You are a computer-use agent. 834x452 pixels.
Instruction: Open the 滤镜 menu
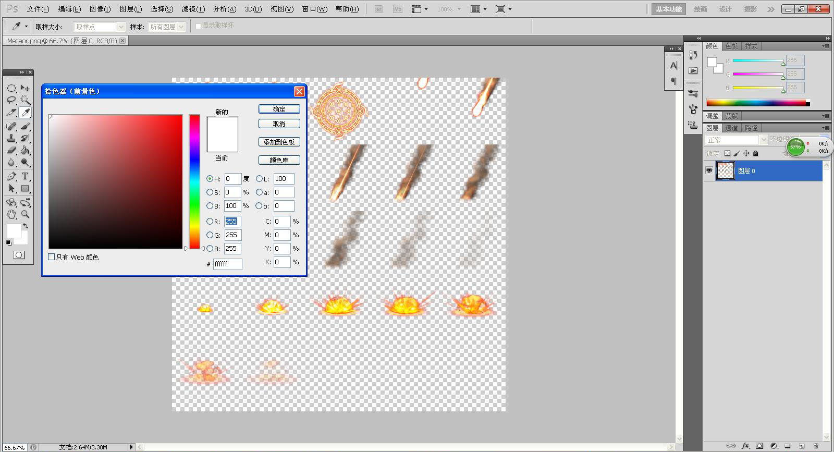(x=193, y=9)
